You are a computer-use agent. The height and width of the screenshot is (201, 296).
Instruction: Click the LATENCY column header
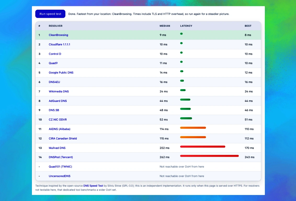(186, 26)
